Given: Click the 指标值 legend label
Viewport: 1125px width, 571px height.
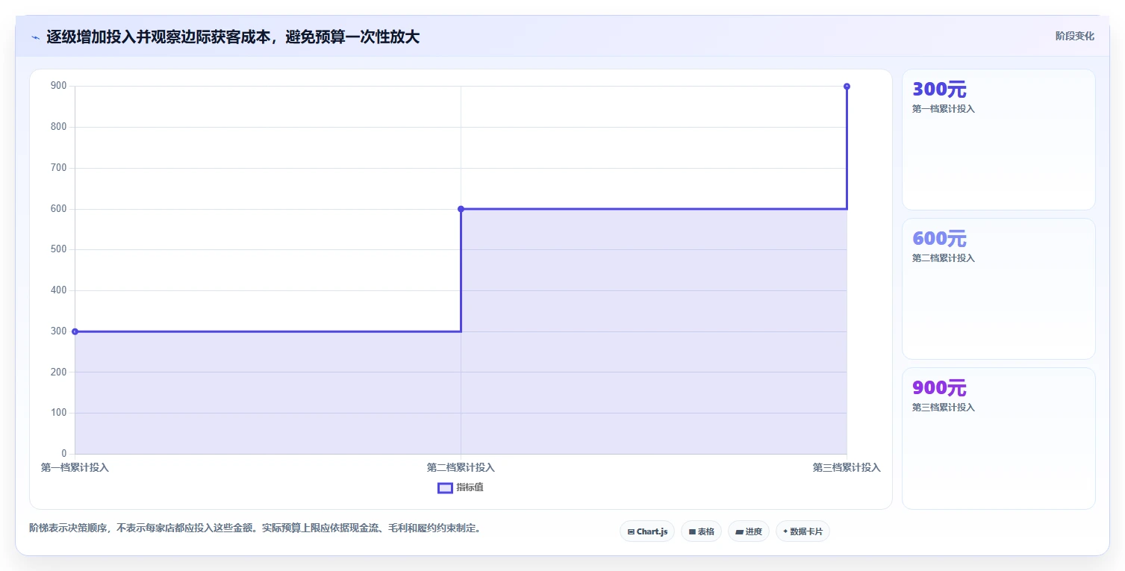Looking at the screenshot, I should [470, 487].
